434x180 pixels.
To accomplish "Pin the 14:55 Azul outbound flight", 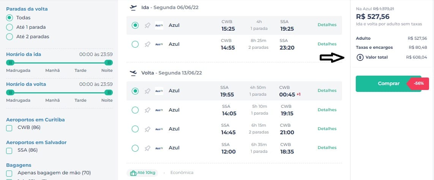I will tap(147, 44).
